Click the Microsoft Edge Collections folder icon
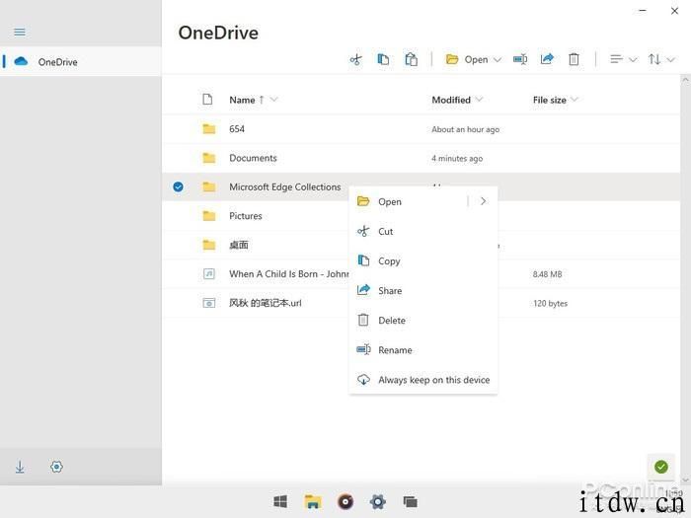 click(x=209, y=186)
